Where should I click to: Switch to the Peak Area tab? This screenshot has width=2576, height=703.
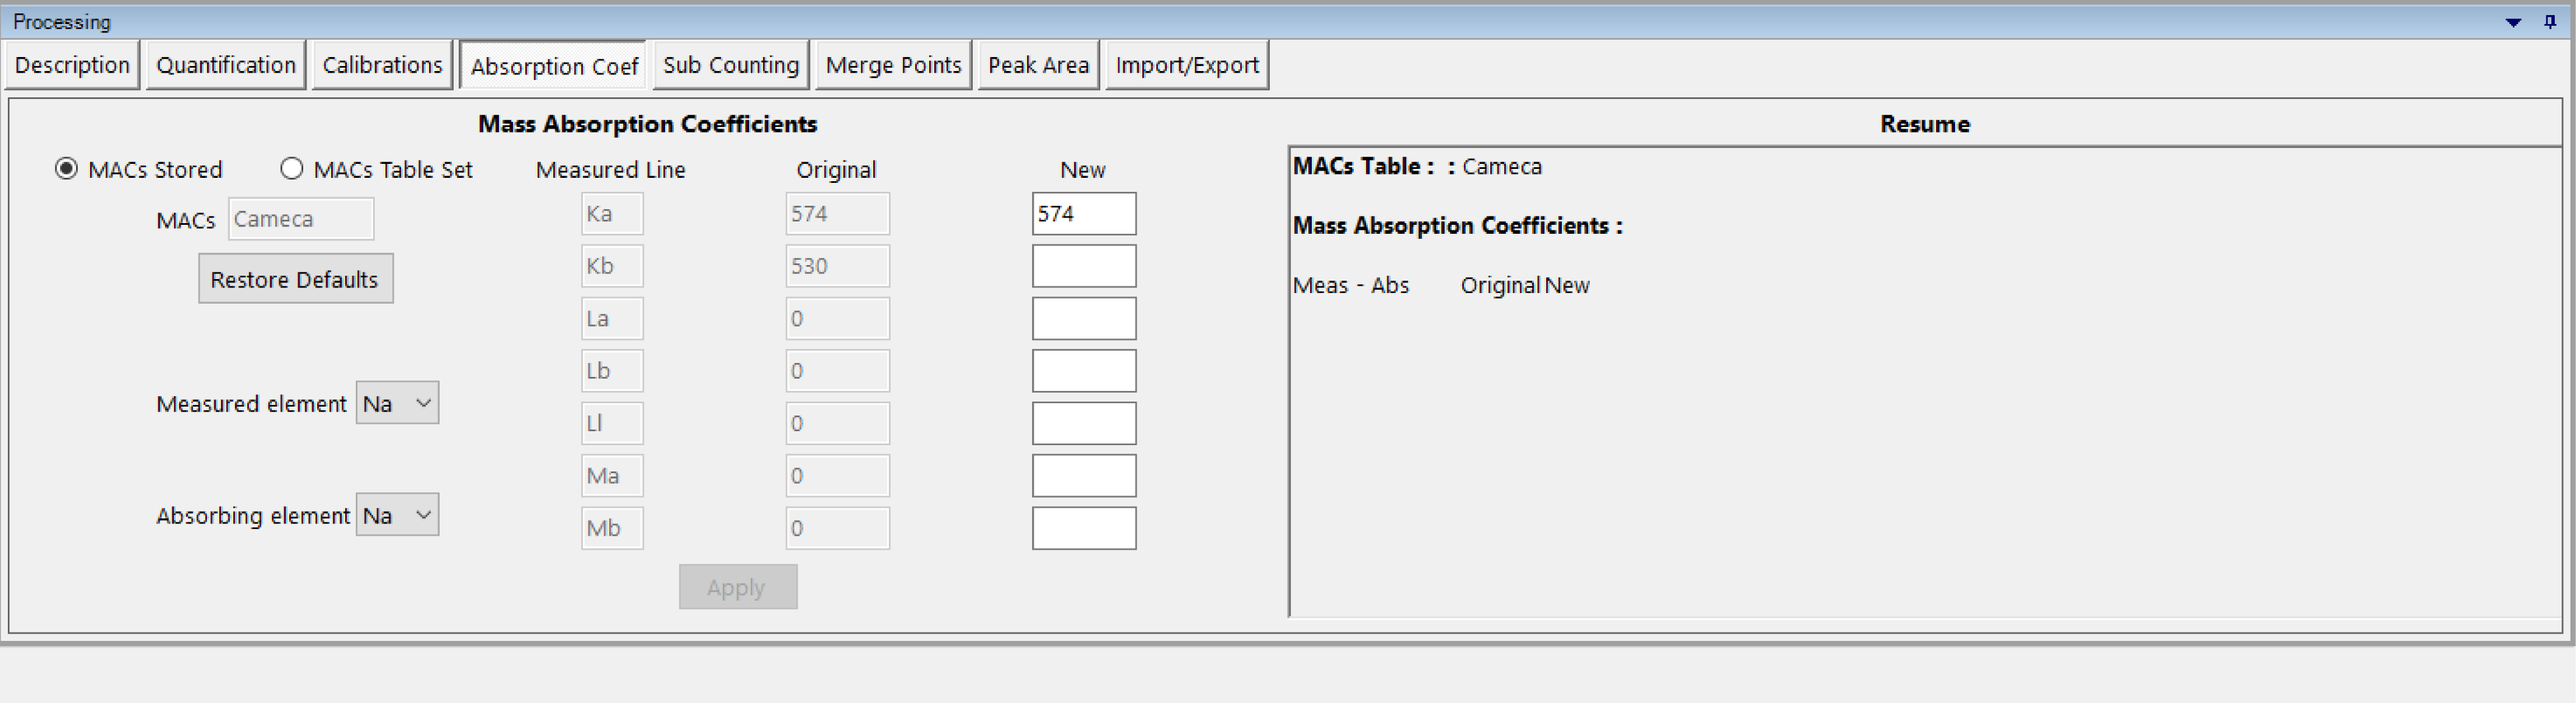[x=1038, y=65]
